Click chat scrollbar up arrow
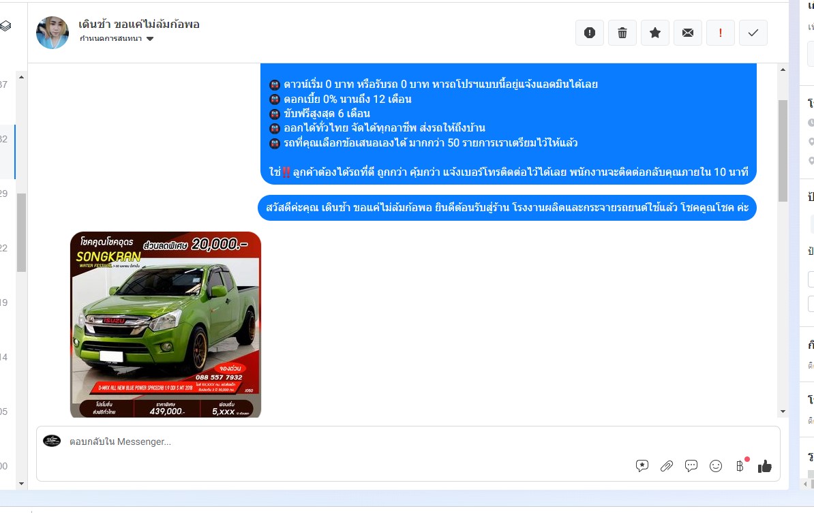 tap(783, 69)
